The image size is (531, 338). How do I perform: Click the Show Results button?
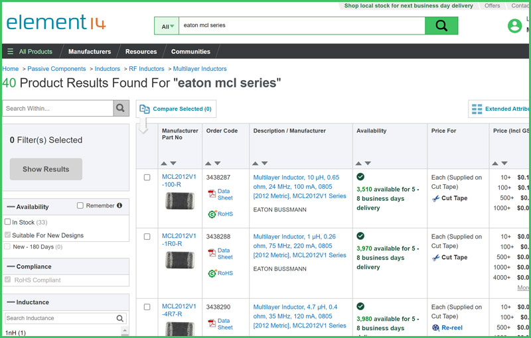coord(46,169)
